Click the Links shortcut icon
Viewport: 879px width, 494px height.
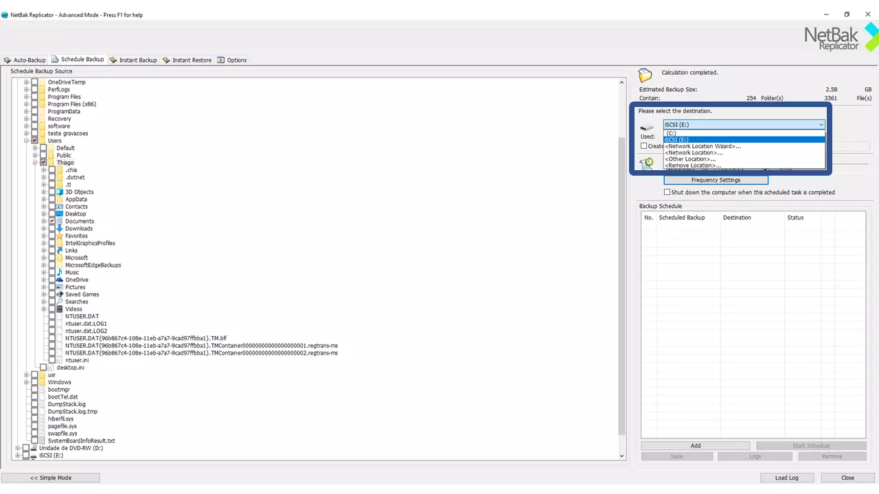coord(60,250)
